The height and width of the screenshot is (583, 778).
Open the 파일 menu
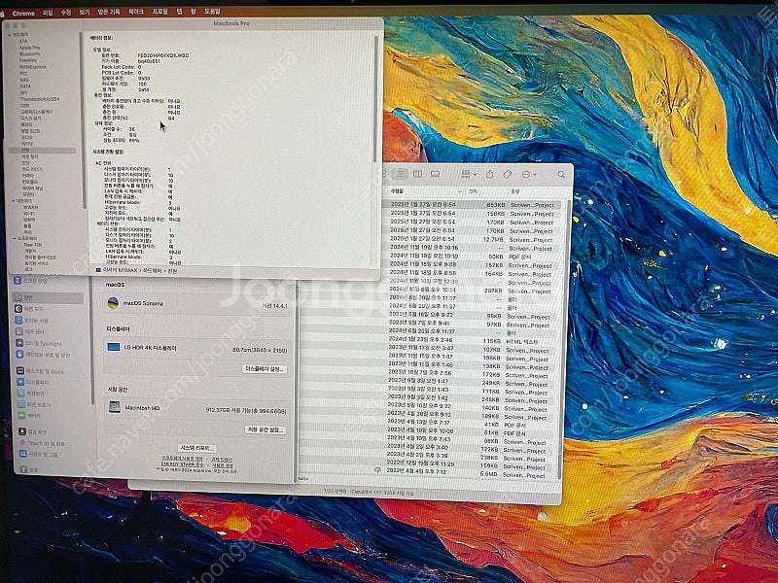(48, 12)
